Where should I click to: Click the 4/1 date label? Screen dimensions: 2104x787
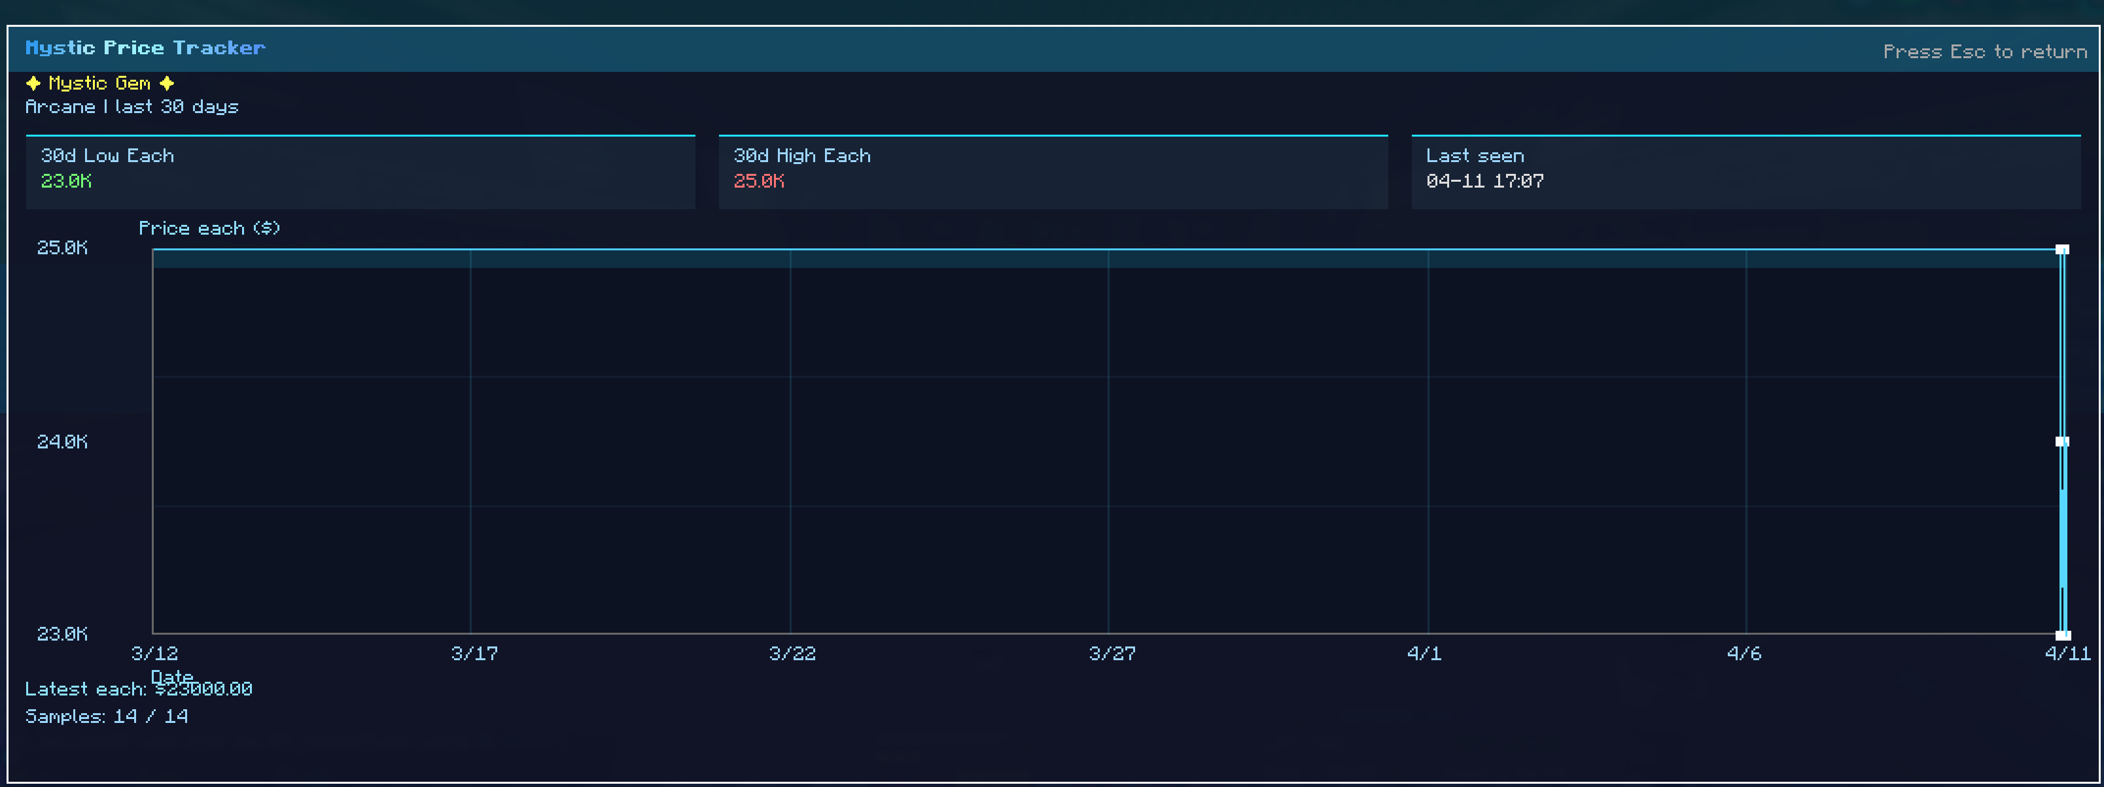pyautogui.click(x=1424, y=653)
